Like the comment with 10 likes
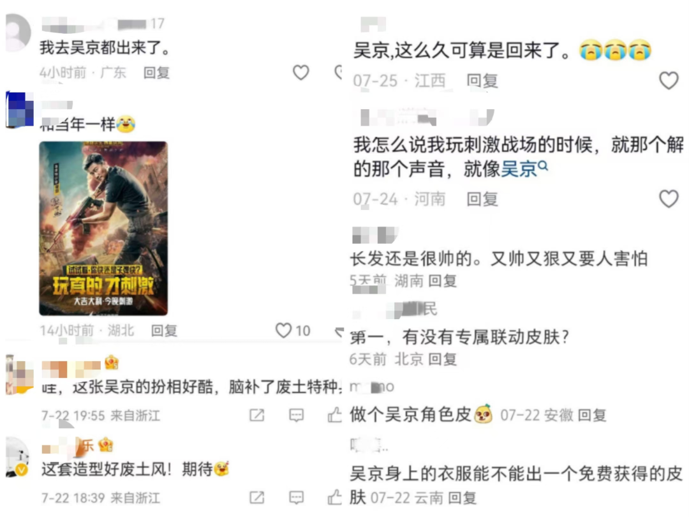 (283, 330)
